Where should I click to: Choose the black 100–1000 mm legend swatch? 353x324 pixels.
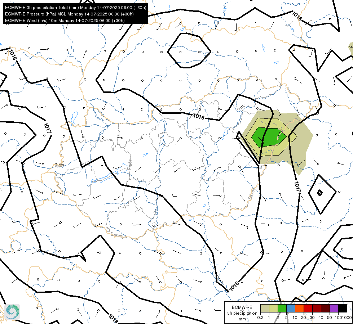pyautogui.click(x=343, y=308)
